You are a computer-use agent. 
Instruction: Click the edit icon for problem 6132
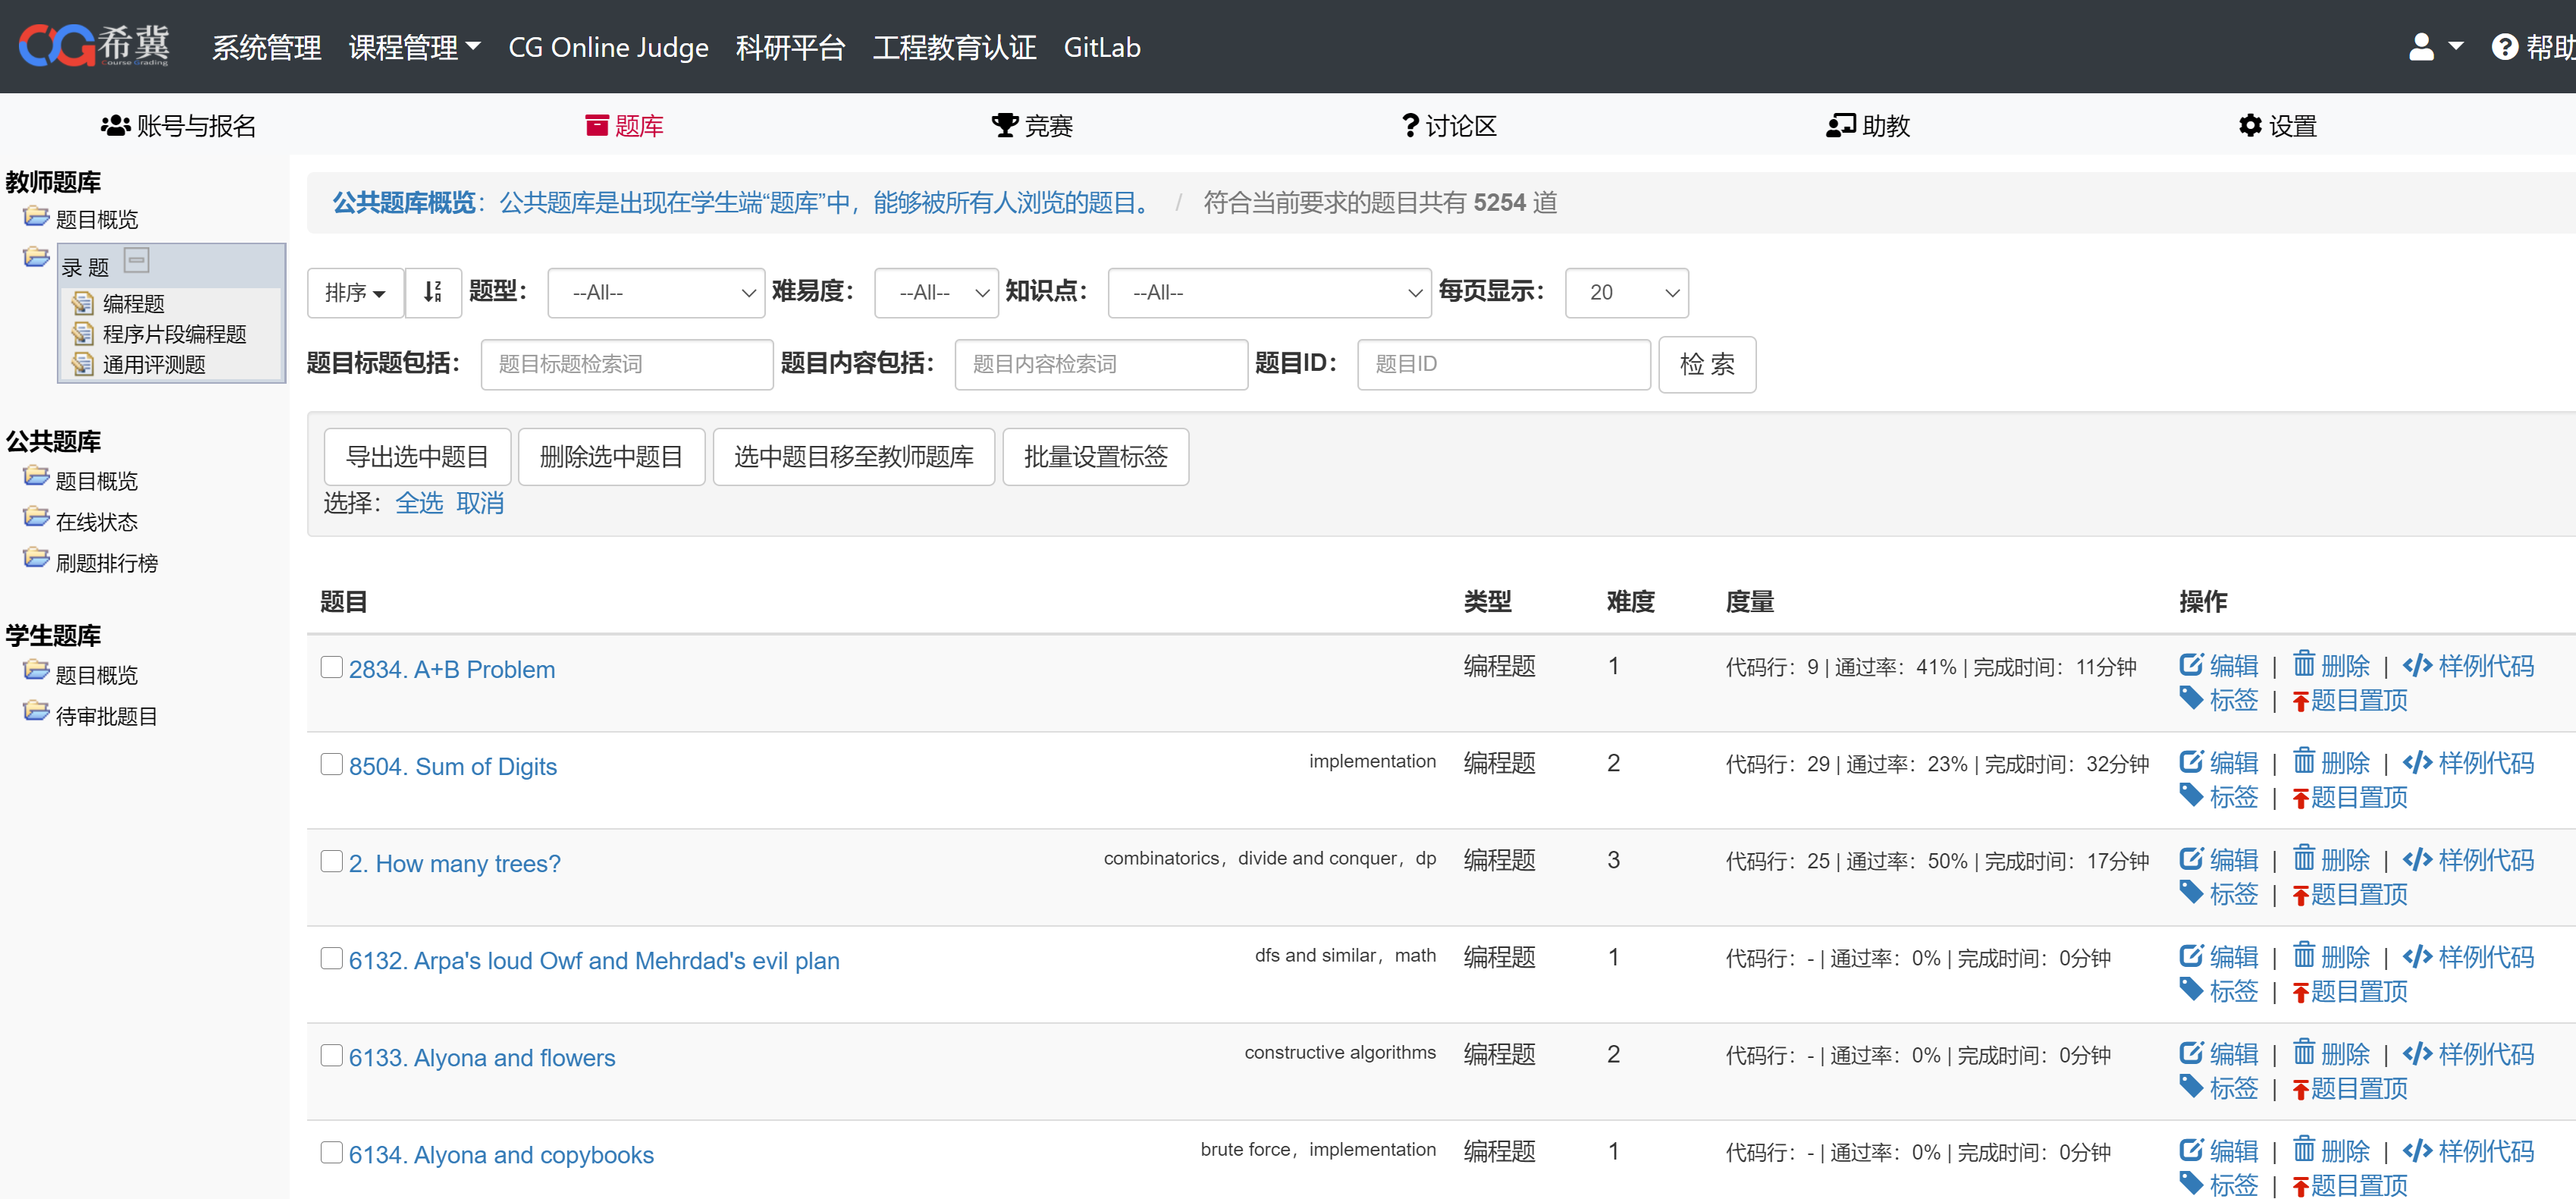click(2191, 956)
